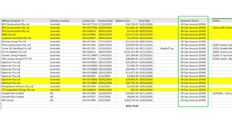
Task: Click balance due $36,720.87
Action: (132, 24)
